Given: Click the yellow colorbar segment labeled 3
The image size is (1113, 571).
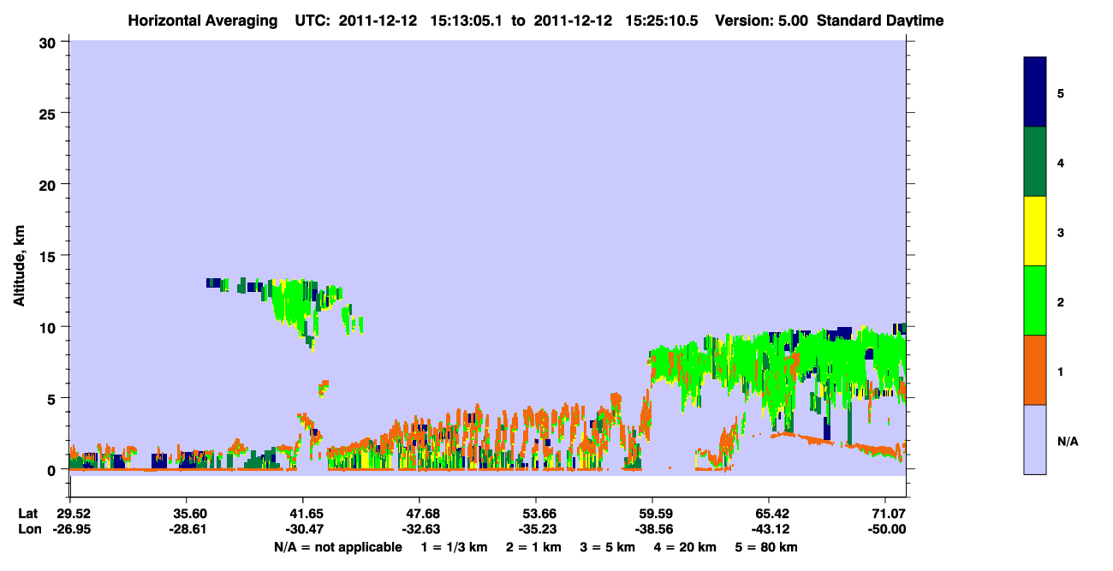Looking at the screenshot, I should (x=1034, y=231).
